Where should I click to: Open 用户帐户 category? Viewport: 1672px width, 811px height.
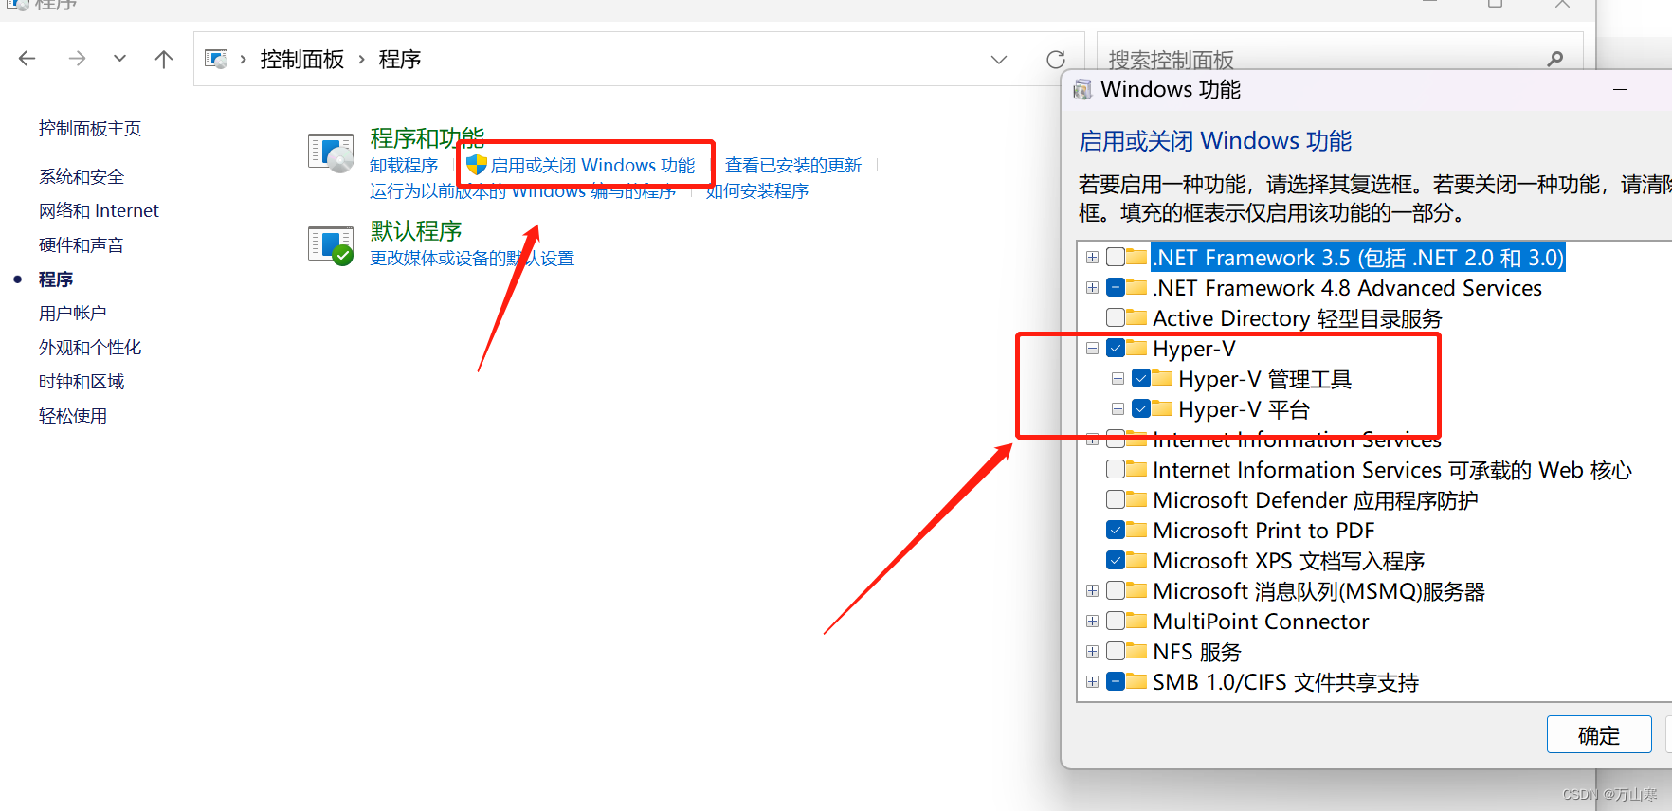pyautogui.click(x=73, y=314)
